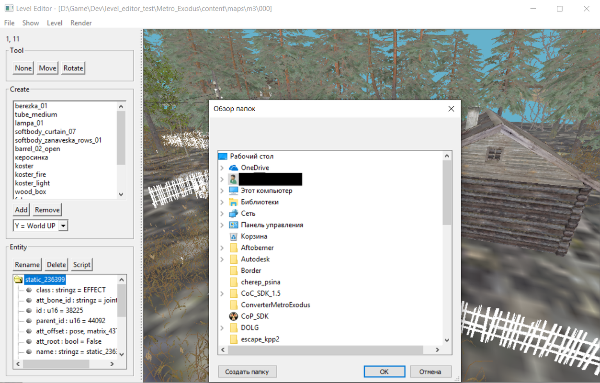Image resolution: width=600 pixels, height=383 pixels.
Task: Open the Show menu
Action: pos(31,23)
